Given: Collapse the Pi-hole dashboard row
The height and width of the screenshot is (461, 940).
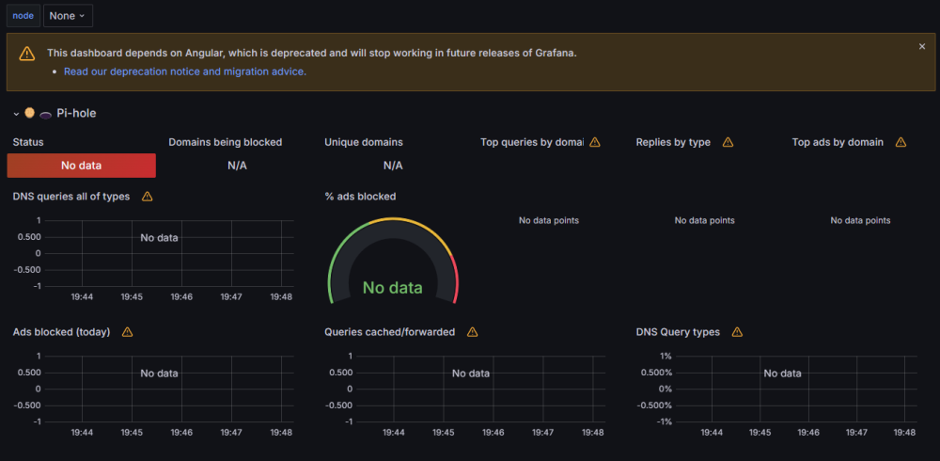Looking at the screenshot, I should coord(16,114).
